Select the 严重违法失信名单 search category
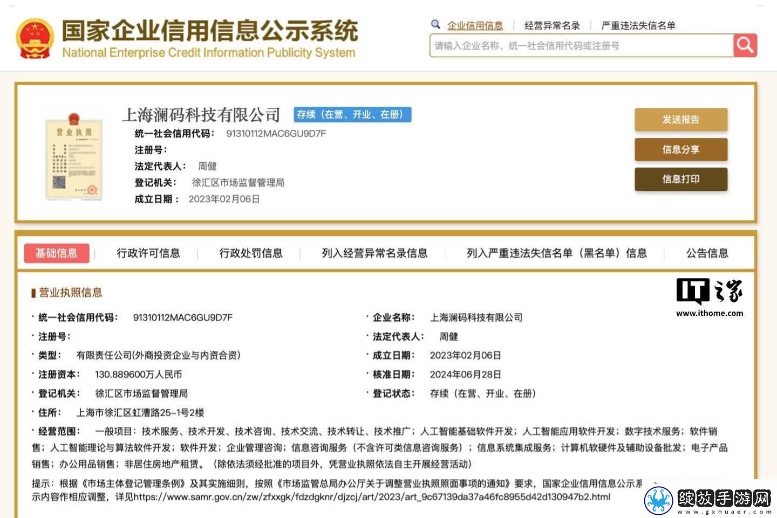The image size is (777, 518). [638, 25]
